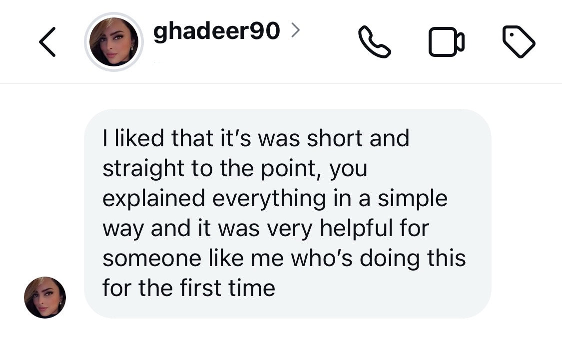Expand the chevron next to ghadeer90
Viewport: 562px width, 343px height.
295,31
